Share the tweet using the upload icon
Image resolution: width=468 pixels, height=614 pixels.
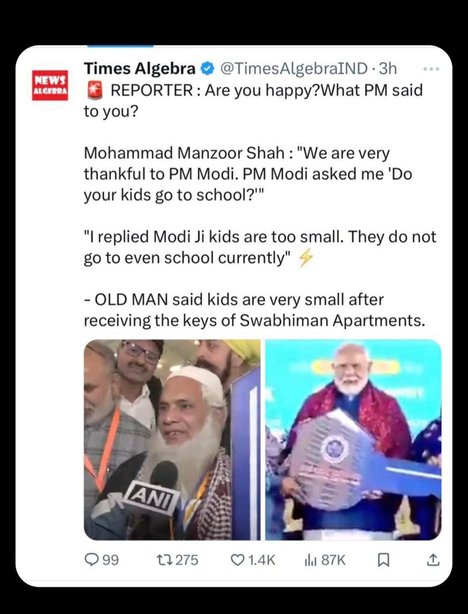tap(432, 560)
